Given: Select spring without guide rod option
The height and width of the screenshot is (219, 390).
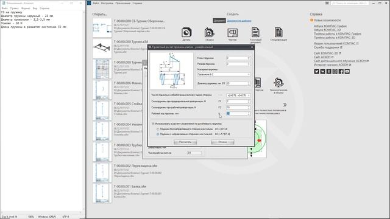Looking at the screenshot, I should coord(158,129).
